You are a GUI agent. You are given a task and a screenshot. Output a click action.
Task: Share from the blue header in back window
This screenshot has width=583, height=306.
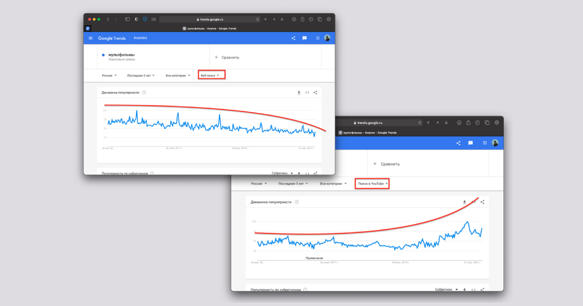point(459,143)
